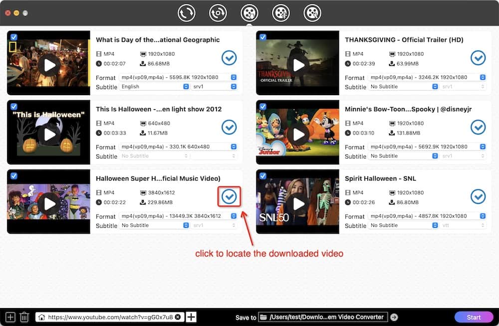The image size is (499, 326).
Task: Click the 229.86MB file size text
Action: coord(160,202)
